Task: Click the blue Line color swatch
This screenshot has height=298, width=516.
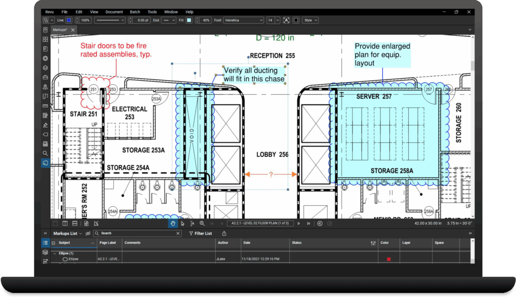Action: pyautogui.click(x=69, y=20)
